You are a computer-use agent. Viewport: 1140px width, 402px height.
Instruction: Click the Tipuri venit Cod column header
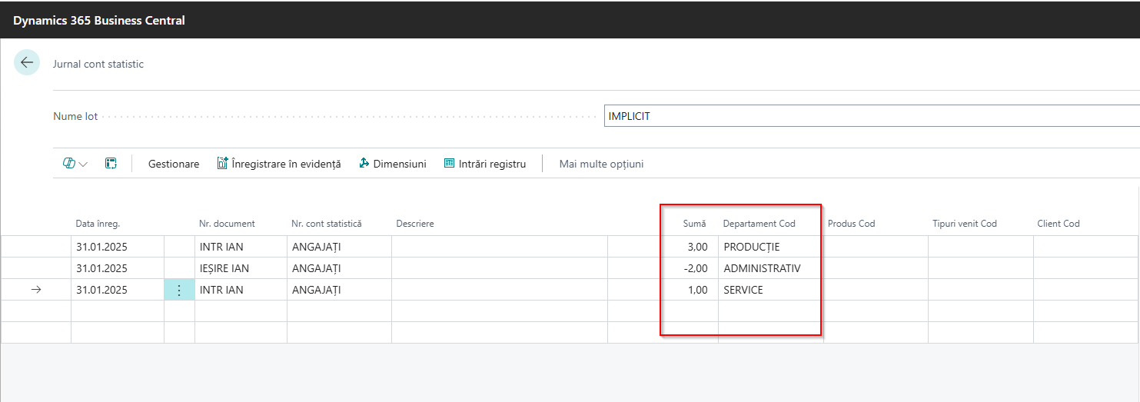(x=965, y=224)
